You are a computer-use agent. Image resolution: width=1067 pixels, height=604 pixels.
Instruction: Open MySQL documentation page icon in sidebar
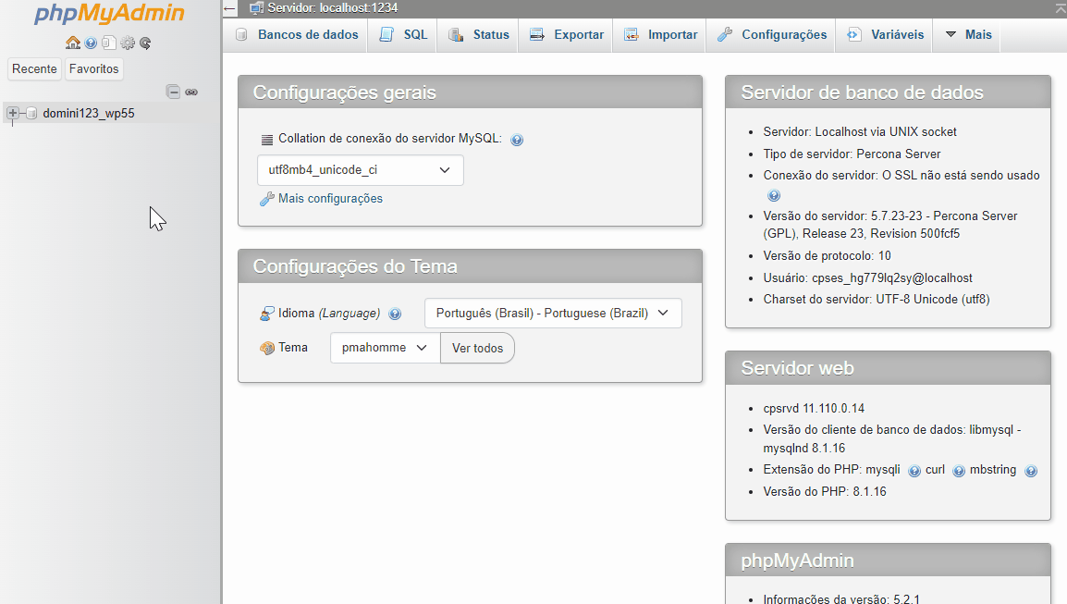pos(109,43)
